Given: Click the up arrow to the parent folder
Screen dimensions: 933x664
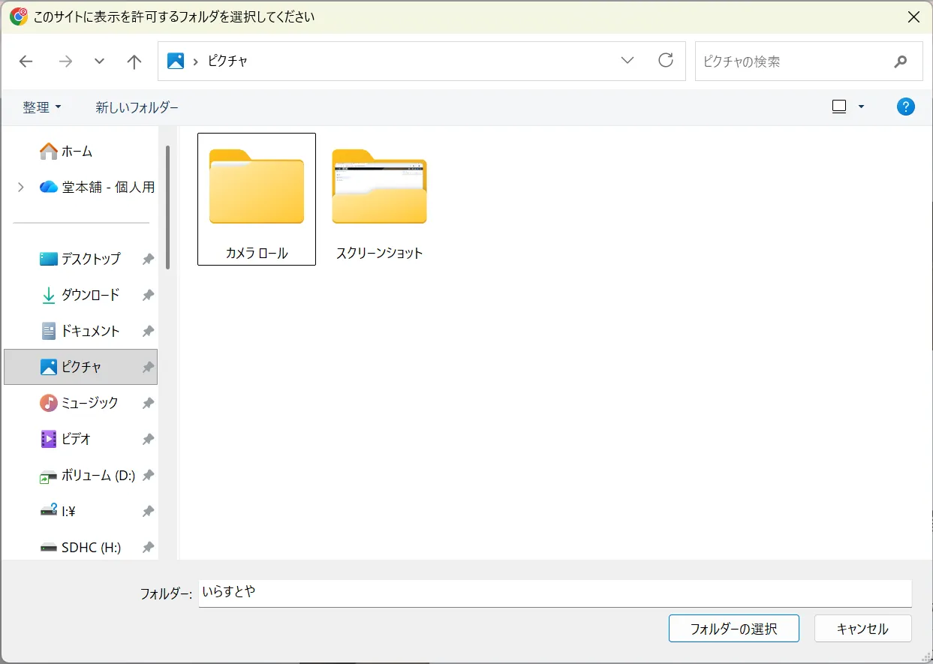Looking at the screenshot, I should pos(134,62).
